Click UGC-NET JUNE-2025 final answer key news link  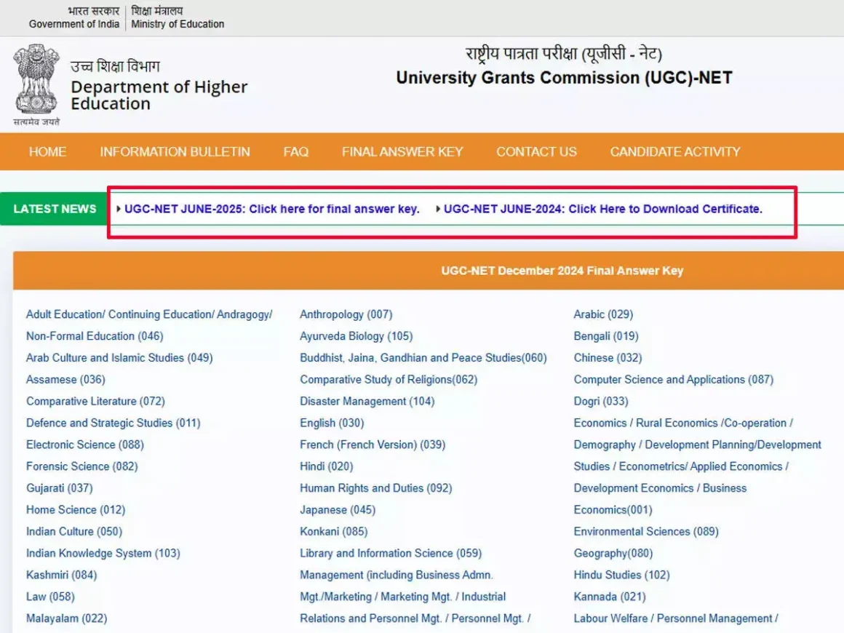point(272,209)
